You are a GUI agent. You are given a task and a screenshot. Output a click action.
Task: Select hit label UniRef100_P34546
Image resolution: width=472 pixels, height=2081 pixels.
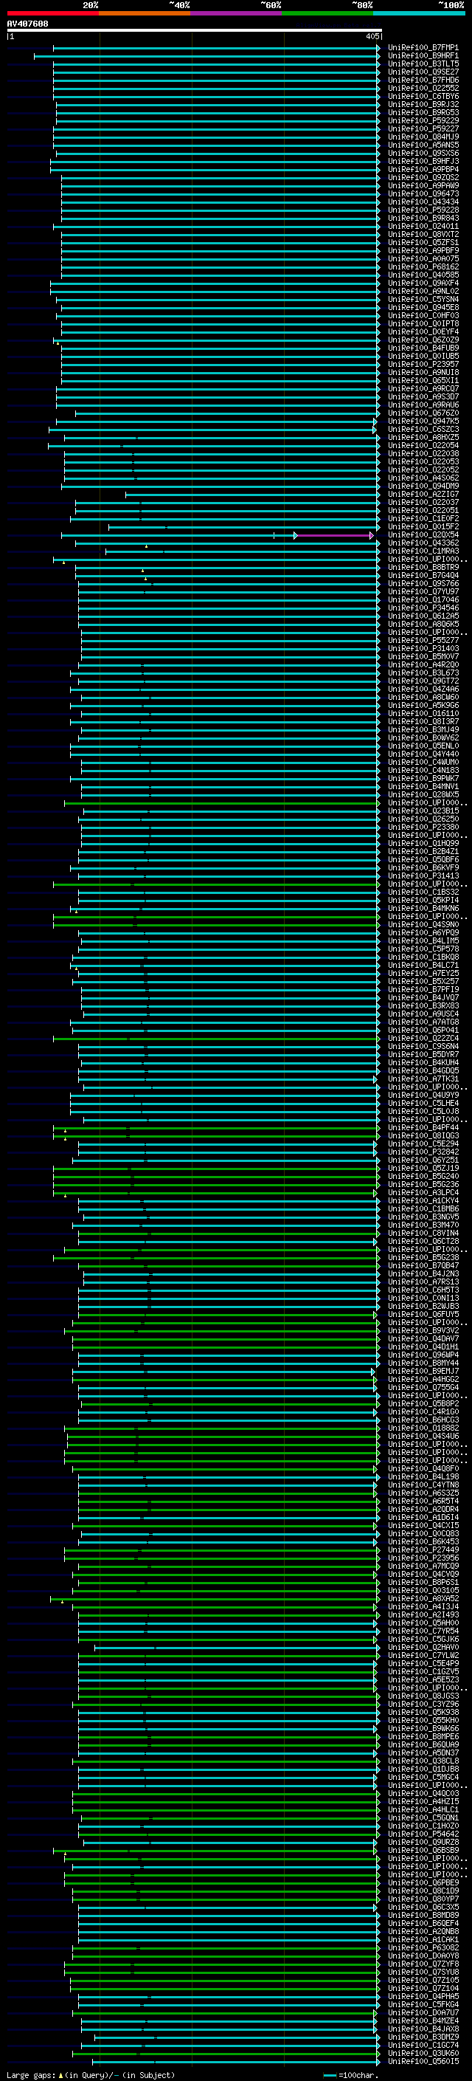[423, 608]
